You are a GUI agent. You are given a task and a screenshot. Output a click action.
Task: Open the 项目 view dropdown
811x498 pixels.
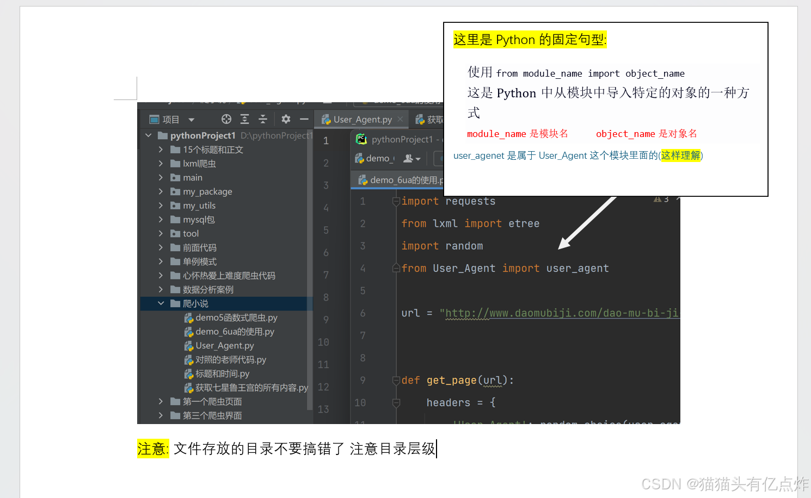click(x=191, y=120)
